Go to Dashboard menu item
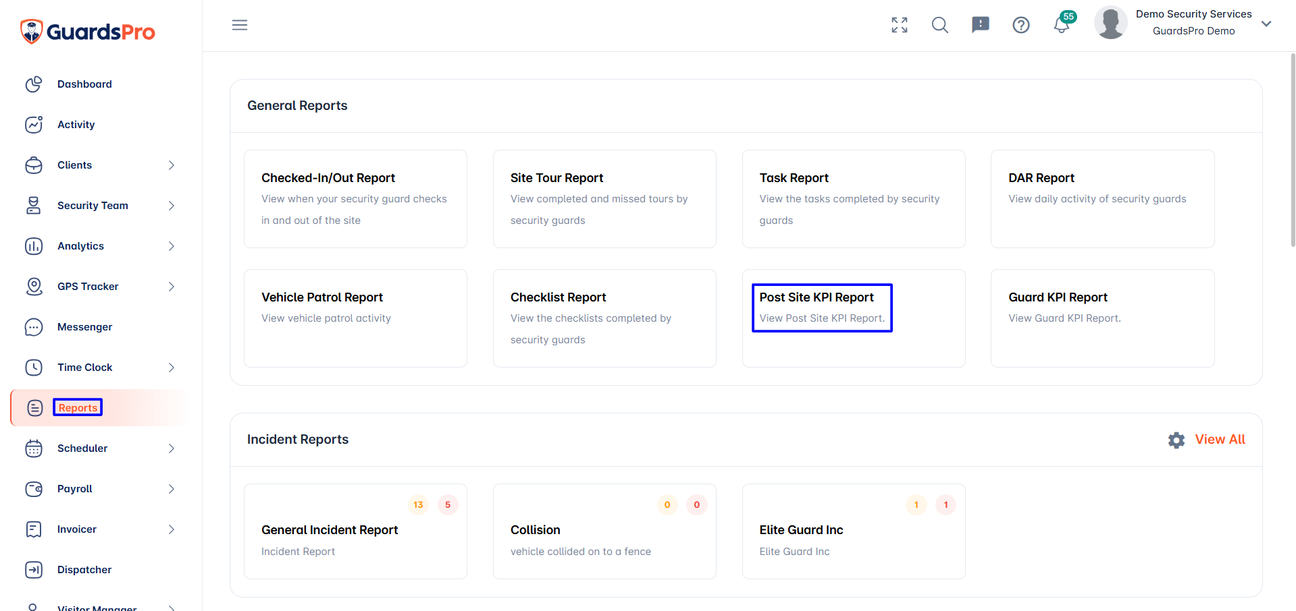Image resolution: width=1296 pixels, height=611 pixels. tap(84, 84)
